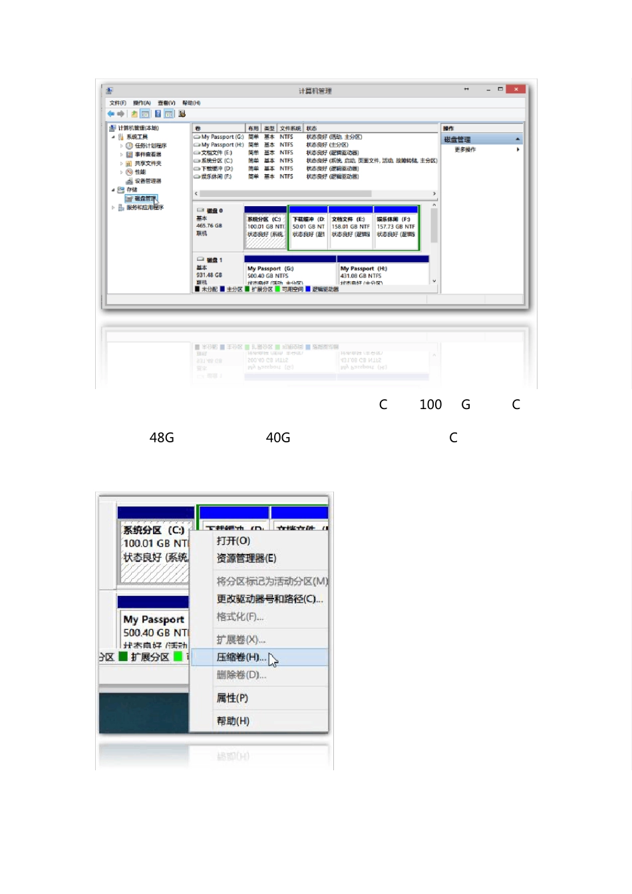Click the 类型 column header
The height and width of the screenshot is (894, 632).
[269, 128]
